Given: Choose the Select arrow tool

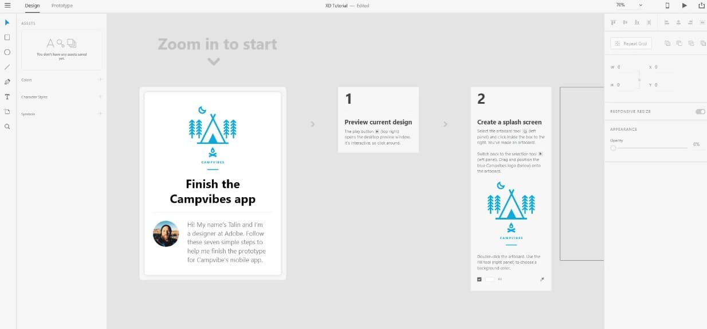Looking at the screenshot, I should click(7, 22).
